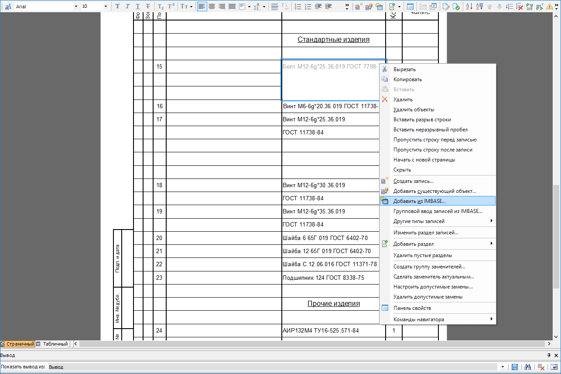
Task: Click the numbered list icon
Action: [x=298, y=7]
